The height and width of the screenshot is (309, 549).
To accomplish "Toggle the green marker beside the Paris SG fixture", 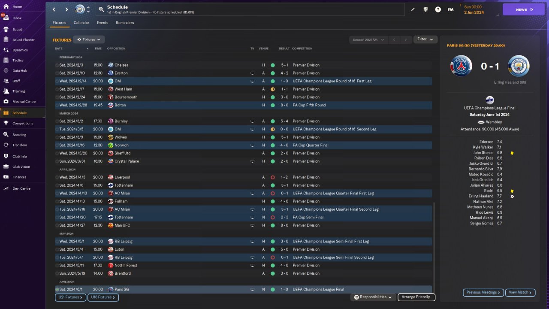I will point(57,290).
